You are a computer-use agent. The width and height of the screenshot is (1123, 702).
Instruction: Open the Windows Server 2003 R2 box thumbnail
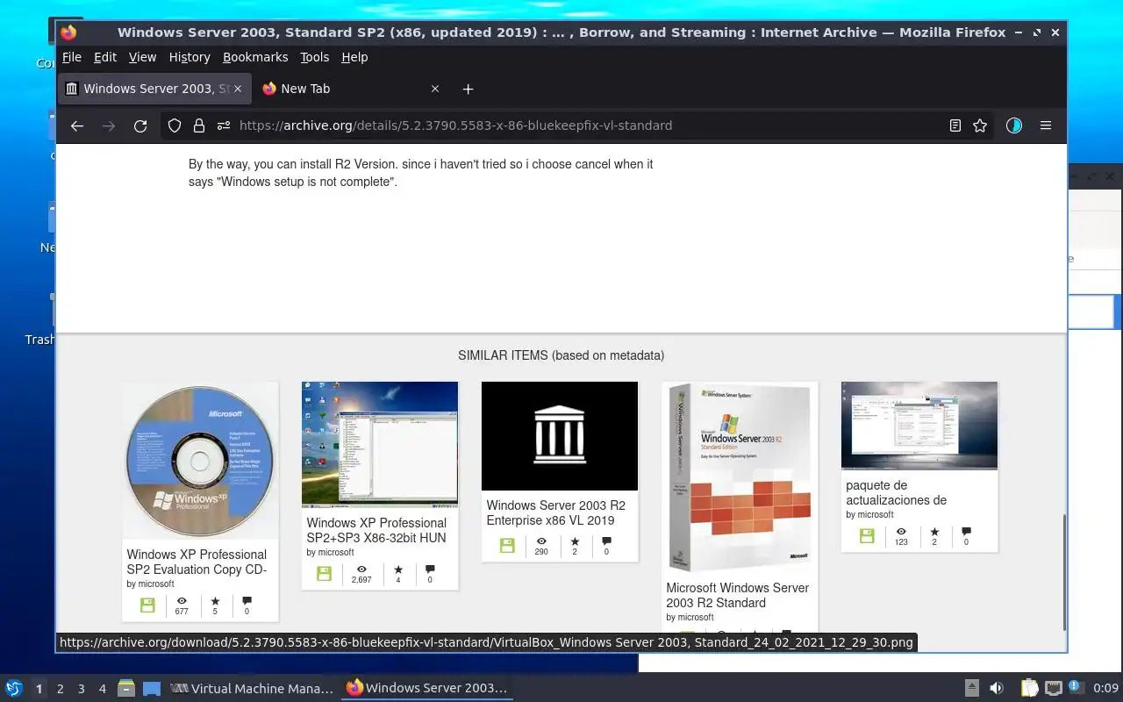coord(740,476)
